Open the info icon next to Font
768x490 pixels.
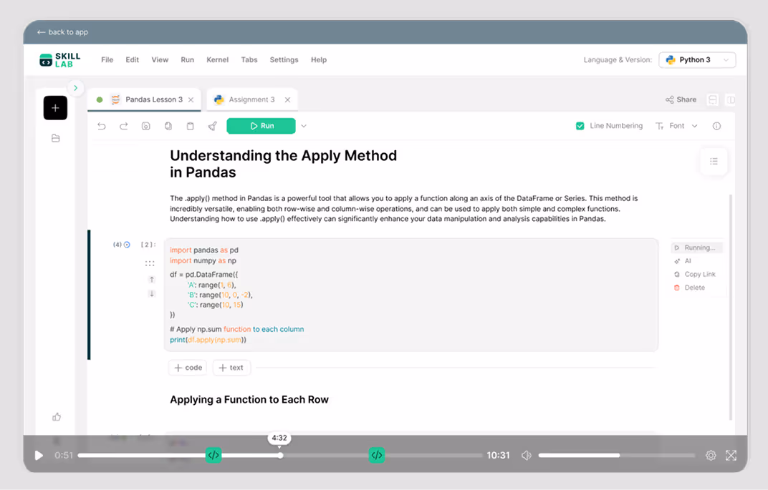coord(716,126)
